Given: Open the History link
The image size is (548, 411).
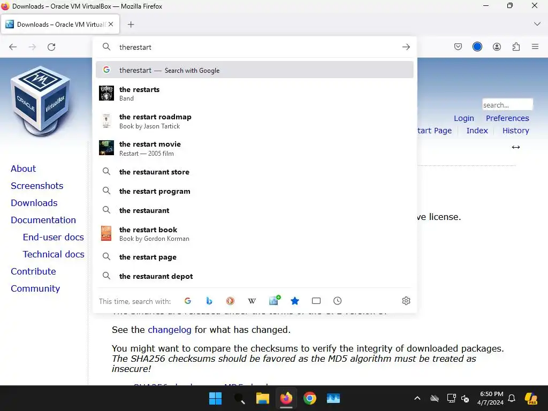Looking at the screenshot, I should click(x=515, y=131).
